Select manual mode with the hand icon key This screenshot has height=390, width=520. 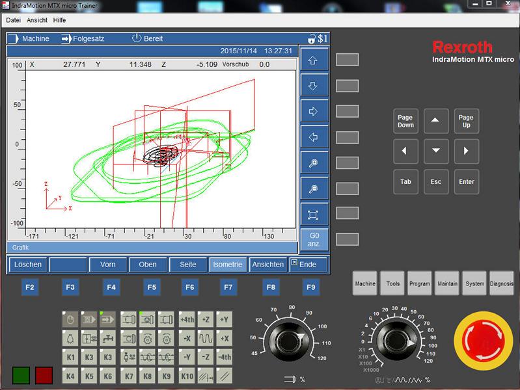(x=70, y=320)
